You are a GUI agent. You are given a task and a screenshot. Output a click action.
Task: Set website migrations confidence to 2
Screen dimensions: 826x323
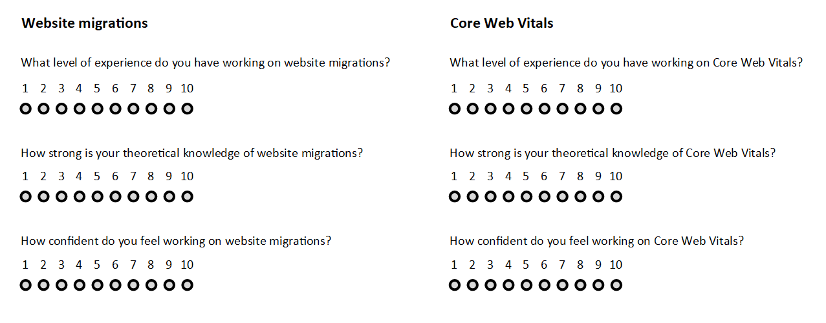pos(43,285)
